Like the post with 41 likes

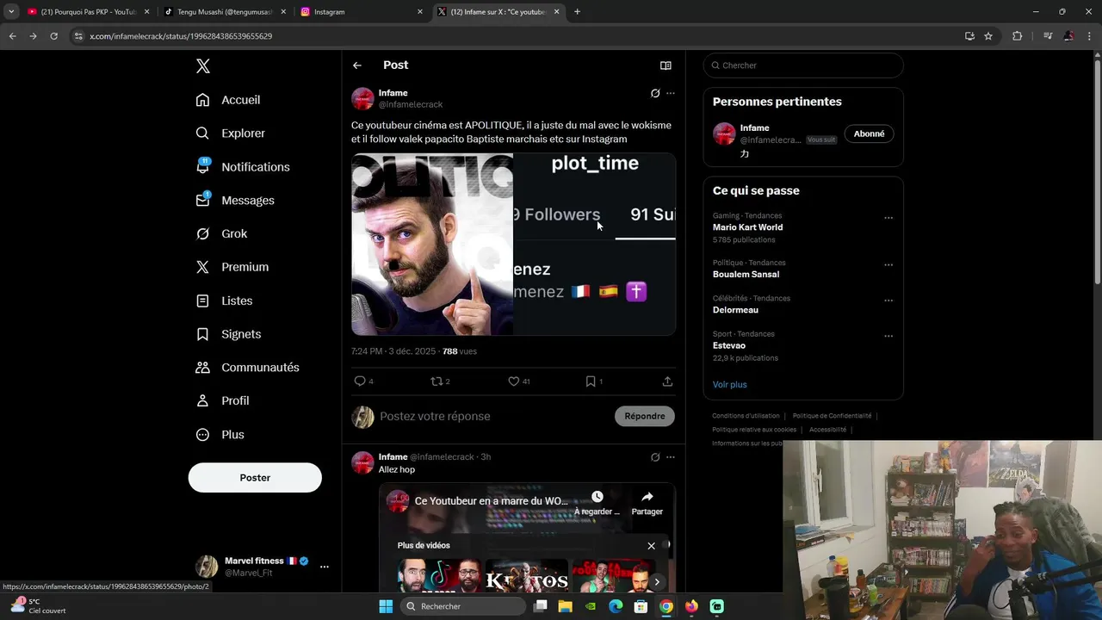(x=514, y=381)
